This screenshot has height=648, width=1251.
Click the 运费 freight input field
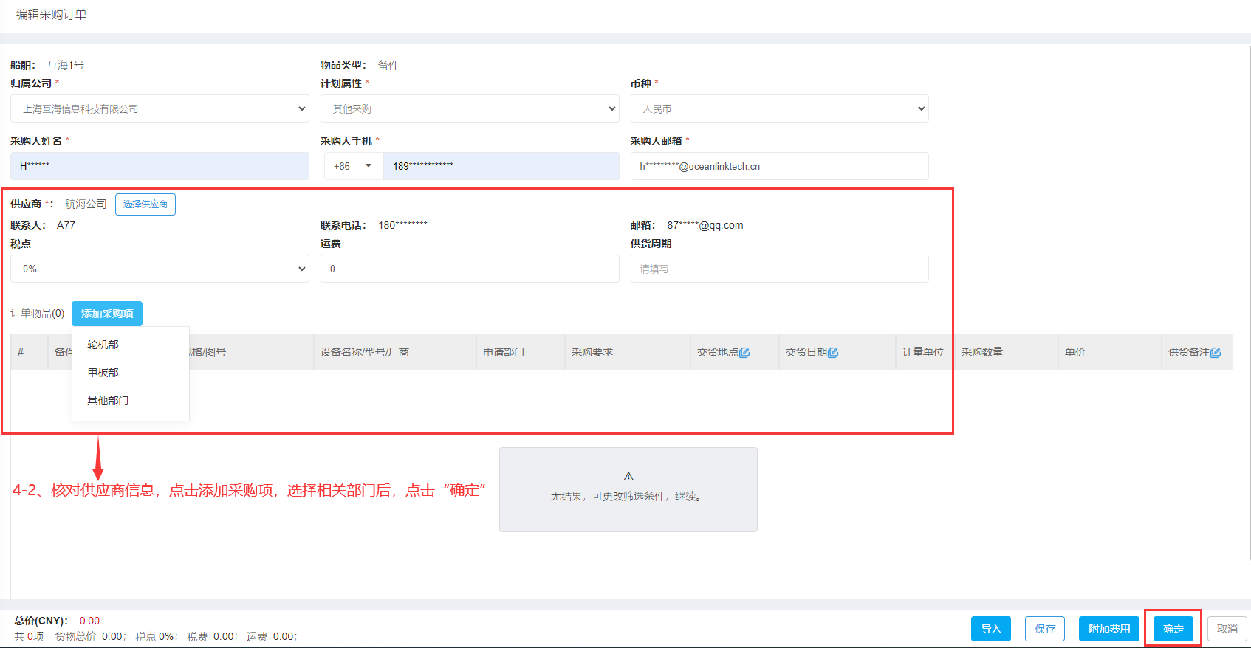pyautogui.click(x=470, y=269)
